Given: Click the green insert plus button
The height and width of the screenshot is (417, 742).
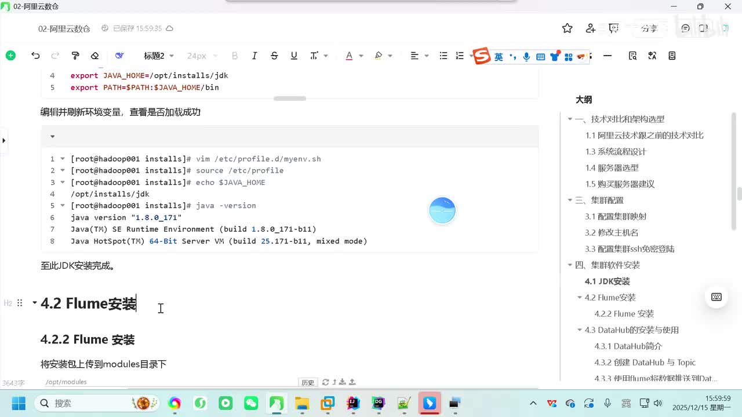Looking at the screenshot, I should point(10,56).
